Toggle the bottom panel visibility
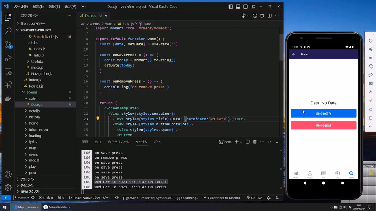The width and height of the screenshot is (376, 211). [x=238, y=7]
